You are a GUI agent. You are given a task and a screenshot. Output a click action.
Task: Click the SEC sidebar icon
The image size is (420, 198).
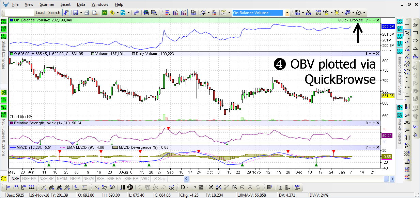(x=4, y=107)
